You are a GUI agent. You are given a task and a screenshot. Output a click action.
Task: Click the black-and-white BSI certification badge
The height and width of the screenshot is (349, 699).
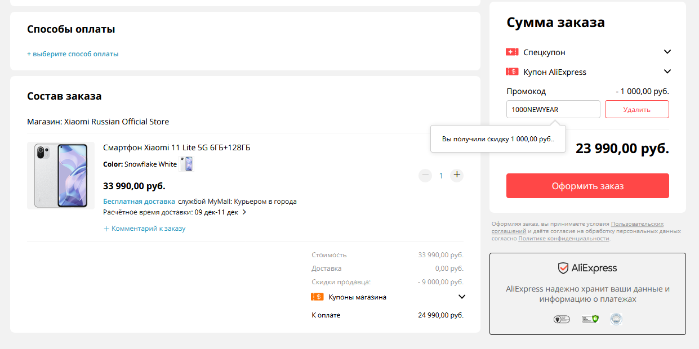(x=562, y=319)
